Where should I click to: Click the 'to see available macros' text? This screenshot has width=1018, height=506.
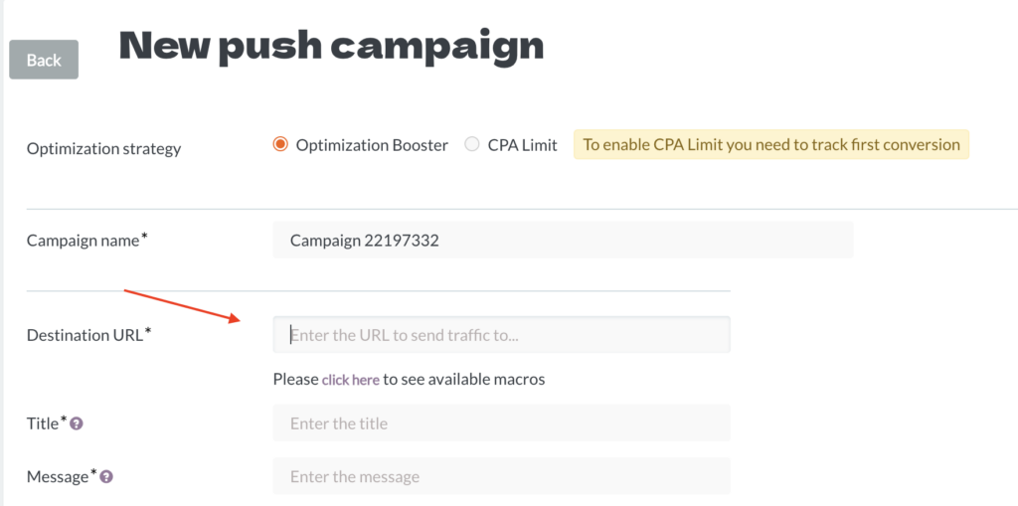(464, 380)
